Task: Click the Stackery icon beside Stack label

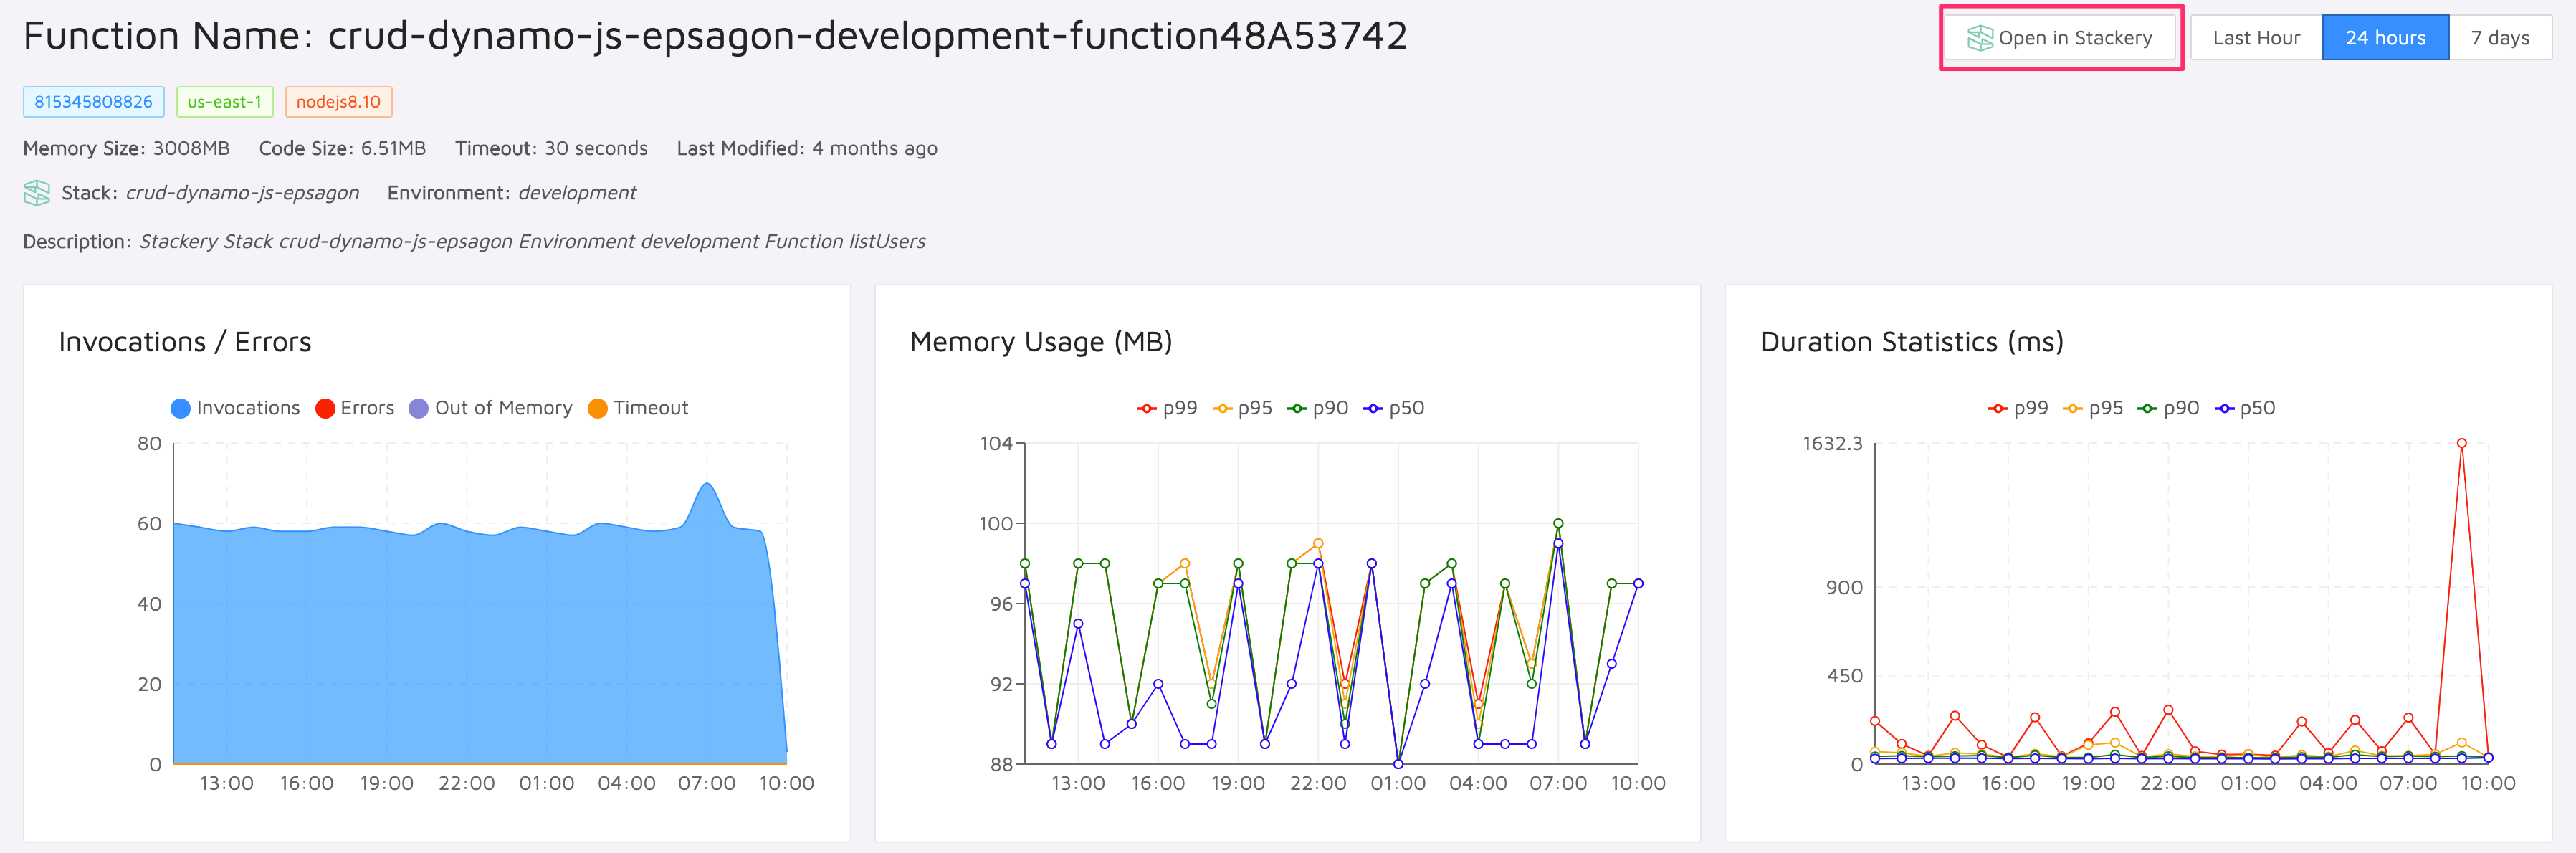Action: click(37, 193)
